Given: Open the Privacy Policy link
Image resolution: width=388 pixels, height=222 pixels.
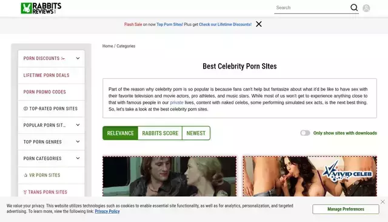Looking at the screenshot, I should coord(107,211).
